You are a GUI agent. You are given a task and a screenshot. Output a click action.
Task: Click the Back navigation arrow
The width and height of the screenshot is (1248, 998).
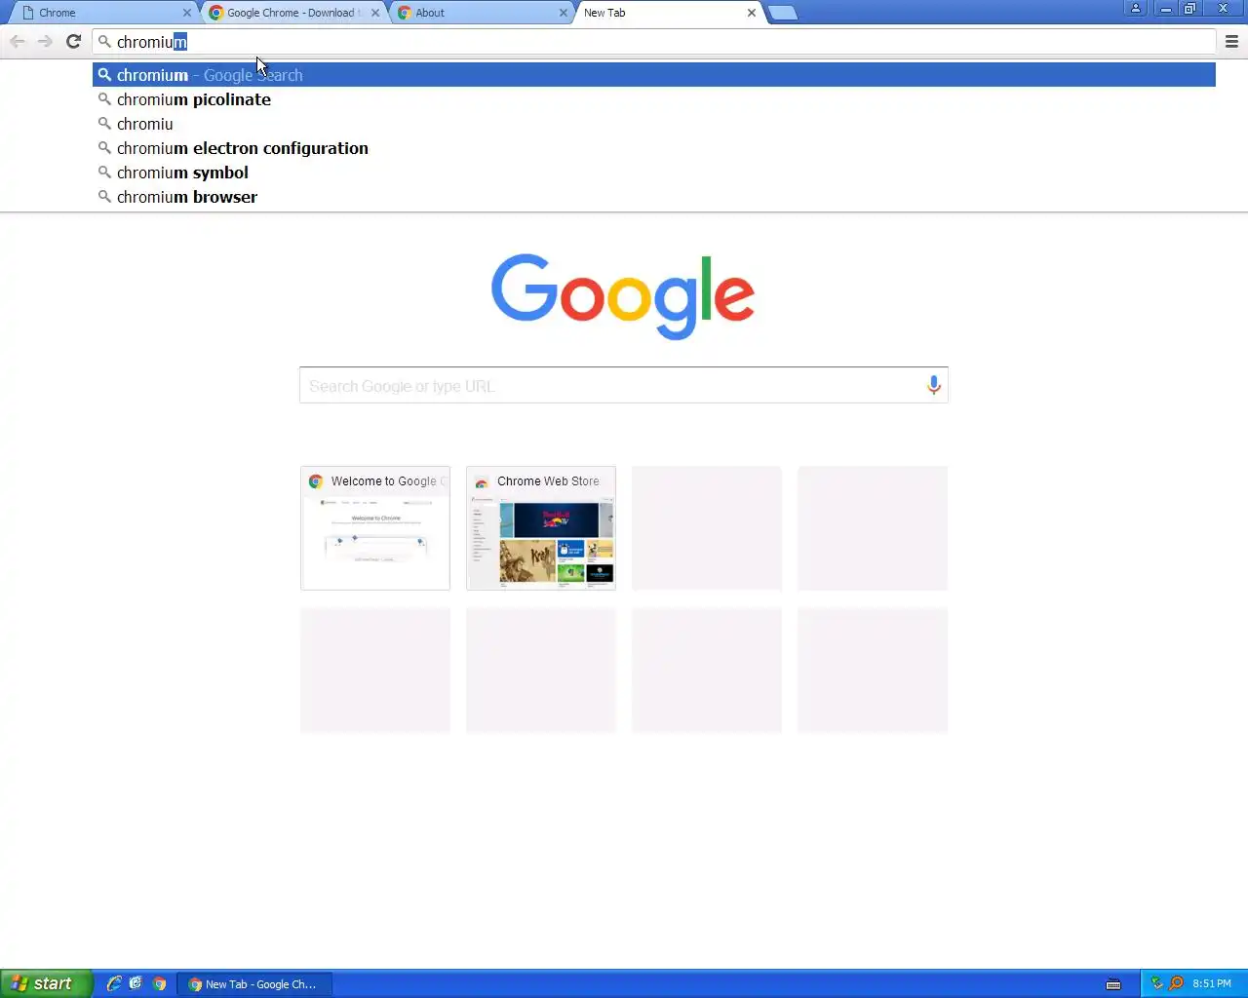point(18,41)
